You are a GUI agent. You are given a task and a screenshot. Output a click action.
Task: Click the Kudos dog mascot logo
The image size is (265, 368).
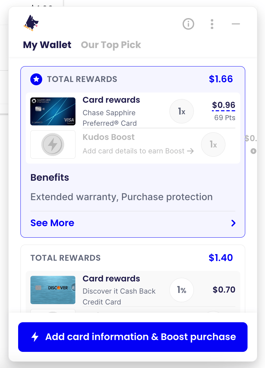click(30, 23)
